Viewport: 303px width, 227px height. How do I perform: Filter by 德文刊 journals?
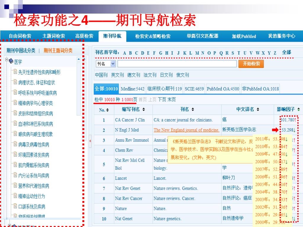(133, 75)
